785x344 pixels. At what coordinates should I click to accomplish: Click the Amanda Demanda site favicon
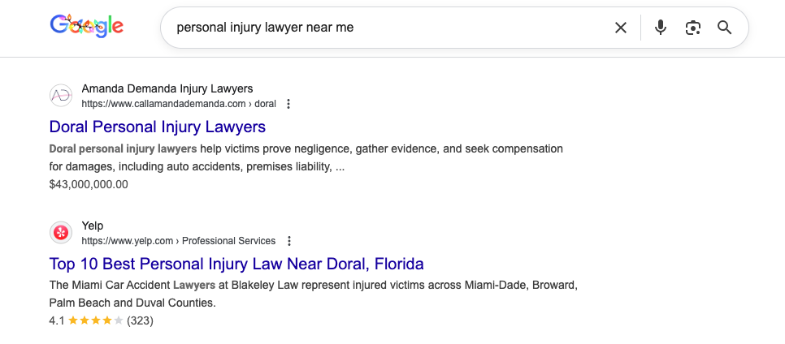(61, 96)
